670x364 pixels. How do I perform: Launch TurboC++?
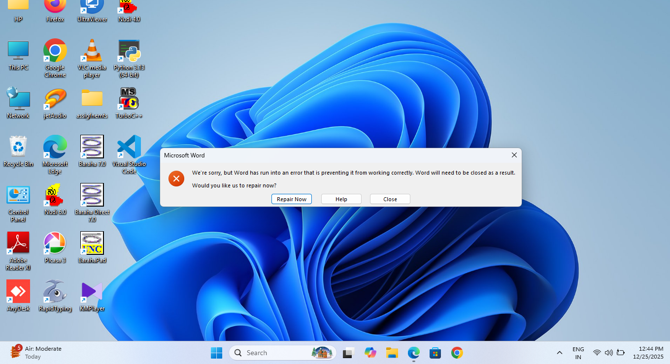click(129, 97)
